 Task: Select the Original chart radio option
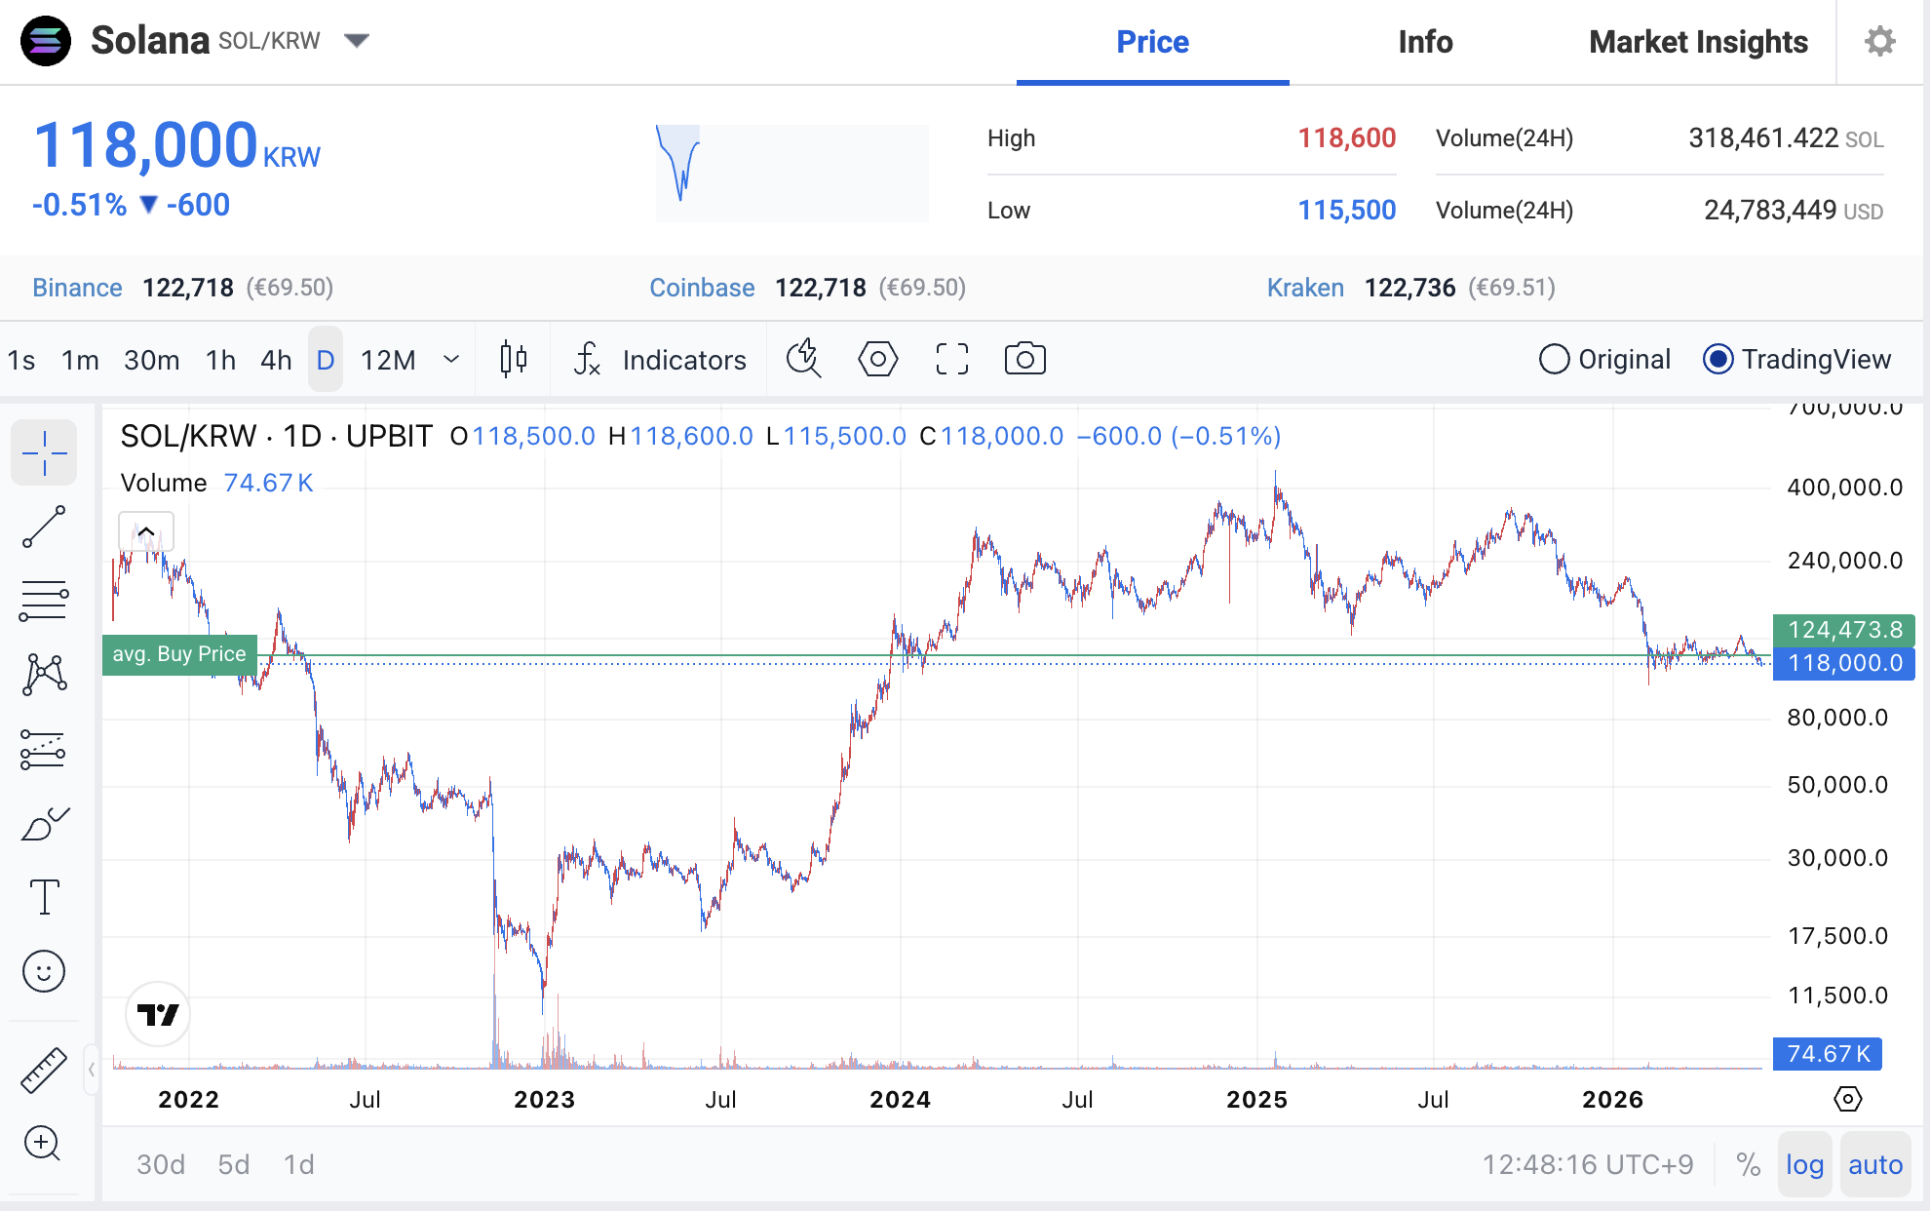1604,360
